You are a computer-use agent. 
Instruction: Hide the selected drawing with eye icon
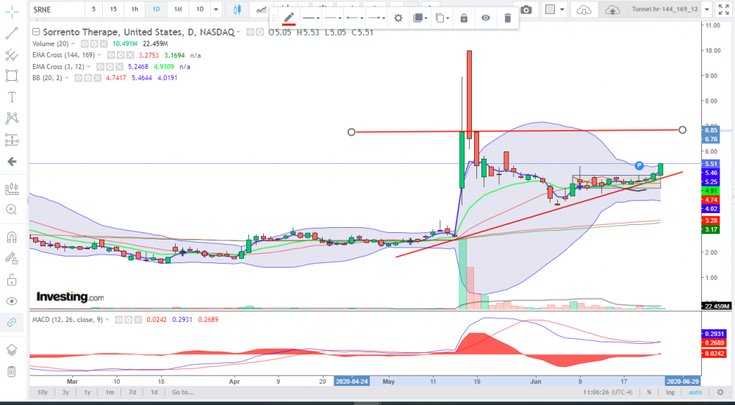coord(486,18)
